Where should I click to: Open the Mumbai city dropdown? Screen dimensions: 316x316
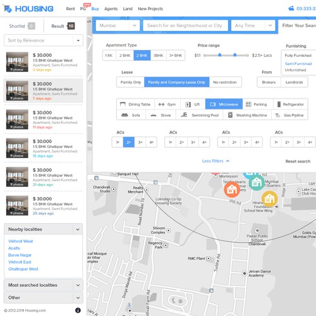coord(118,25)
